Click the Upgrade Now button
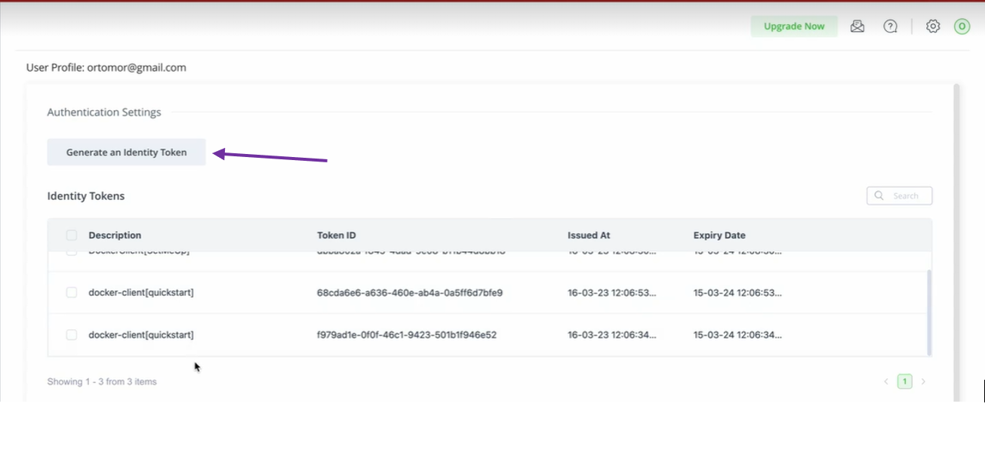Image resolution: width=985 pixels, height=456 pixels. [x=794, y=26]
